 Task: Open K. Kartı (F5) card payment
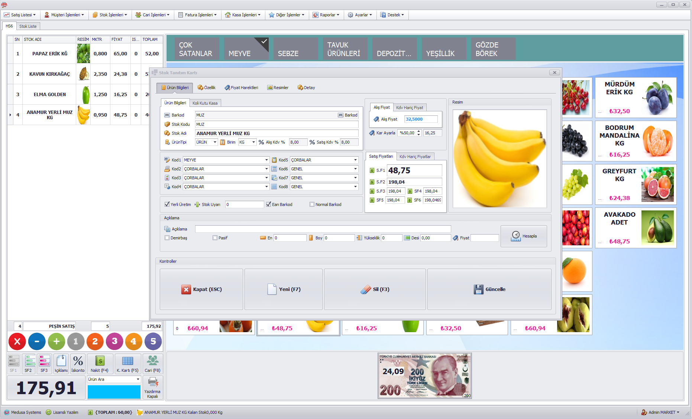click(127, 364)
